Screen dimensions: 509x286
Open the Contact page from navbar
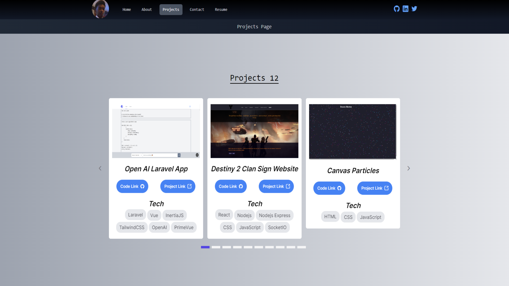coord(197,10)
